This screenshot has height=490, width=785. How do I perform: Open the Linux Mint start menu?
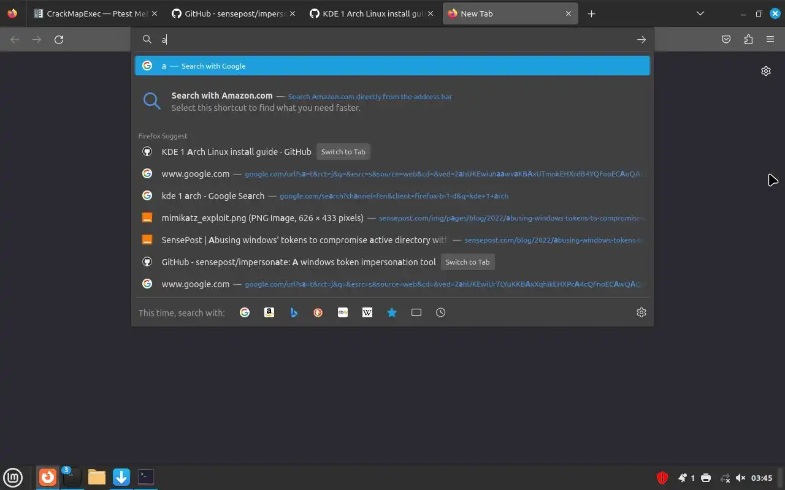[x=13, y=477]
